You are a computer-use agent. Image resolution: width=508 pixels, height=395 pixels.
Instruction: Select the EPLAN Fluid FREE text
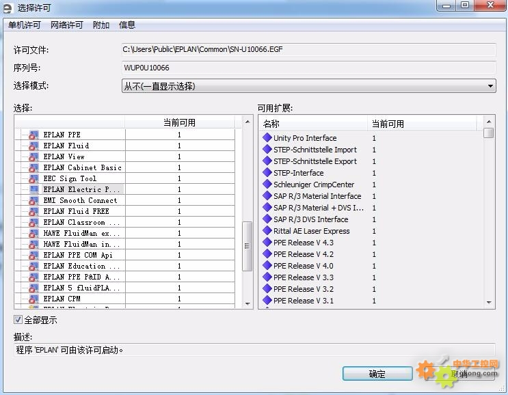[x=76, y=211]
